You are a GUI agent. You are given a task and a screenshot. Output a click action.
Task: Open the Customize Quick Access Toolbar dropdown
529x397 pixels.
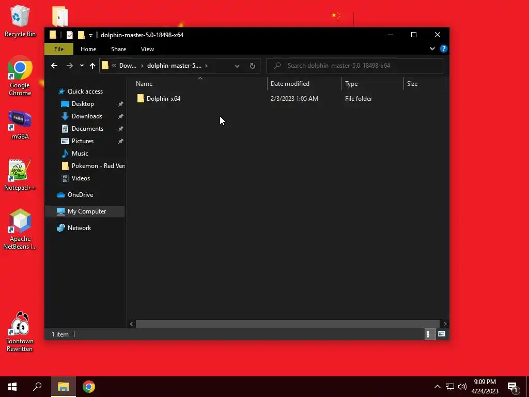point(90,35)
